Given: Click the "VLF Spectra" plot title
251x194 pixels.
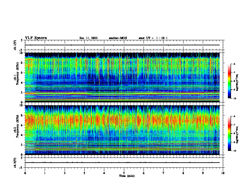Looking at the screenshot, I should click(36, 38).
